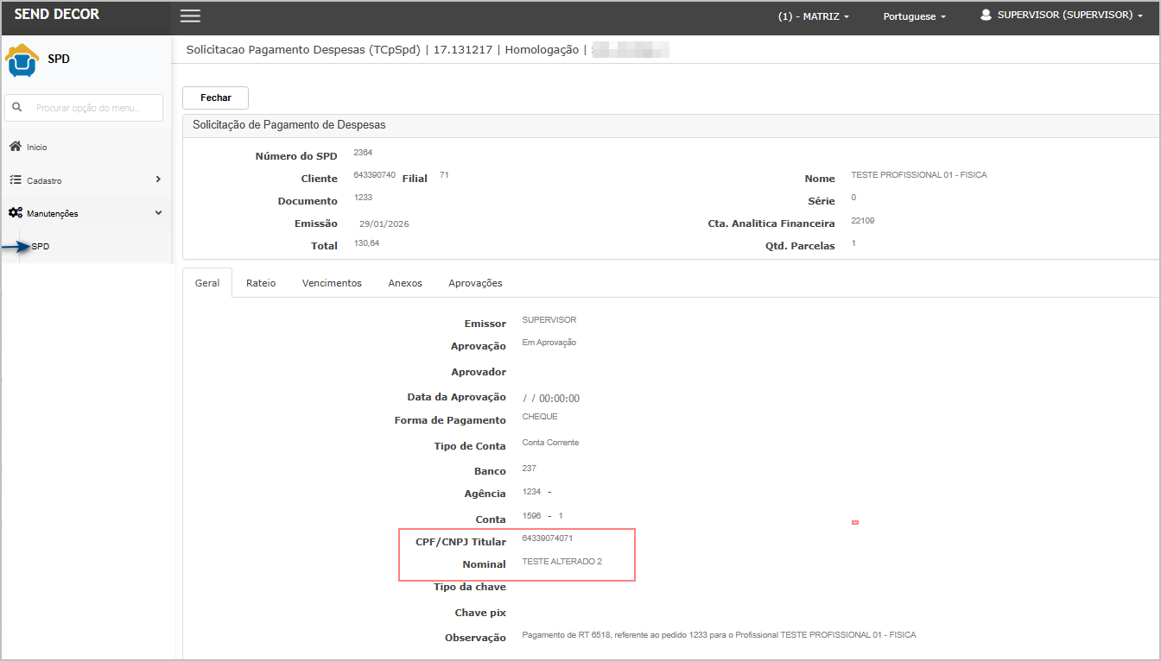The width and height of the screenshot is (1161, 661).
Task: Switch to the Vencimentos tab
Action: click(332, 283)
